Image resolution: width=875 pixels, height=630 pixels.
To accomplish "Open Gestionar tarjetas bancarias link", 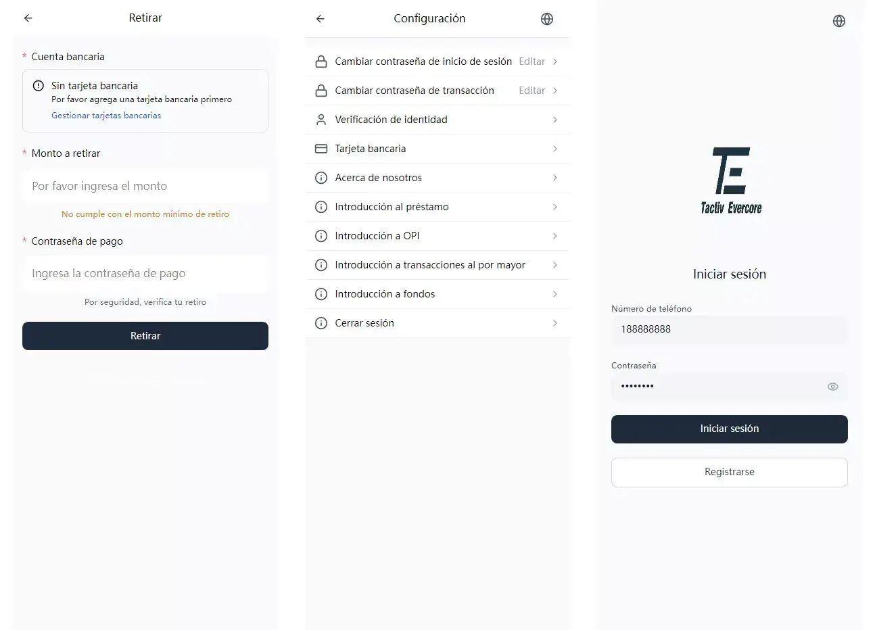I will 106,116.
